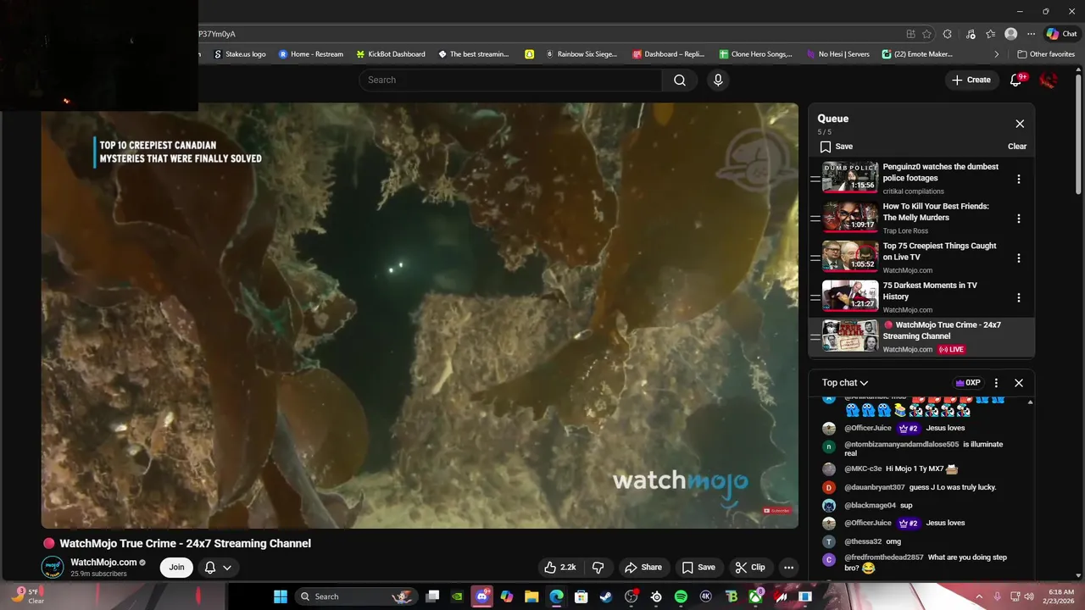Play the Penguinz0 dumbest police footages thumbnail

tap(850, 178)
